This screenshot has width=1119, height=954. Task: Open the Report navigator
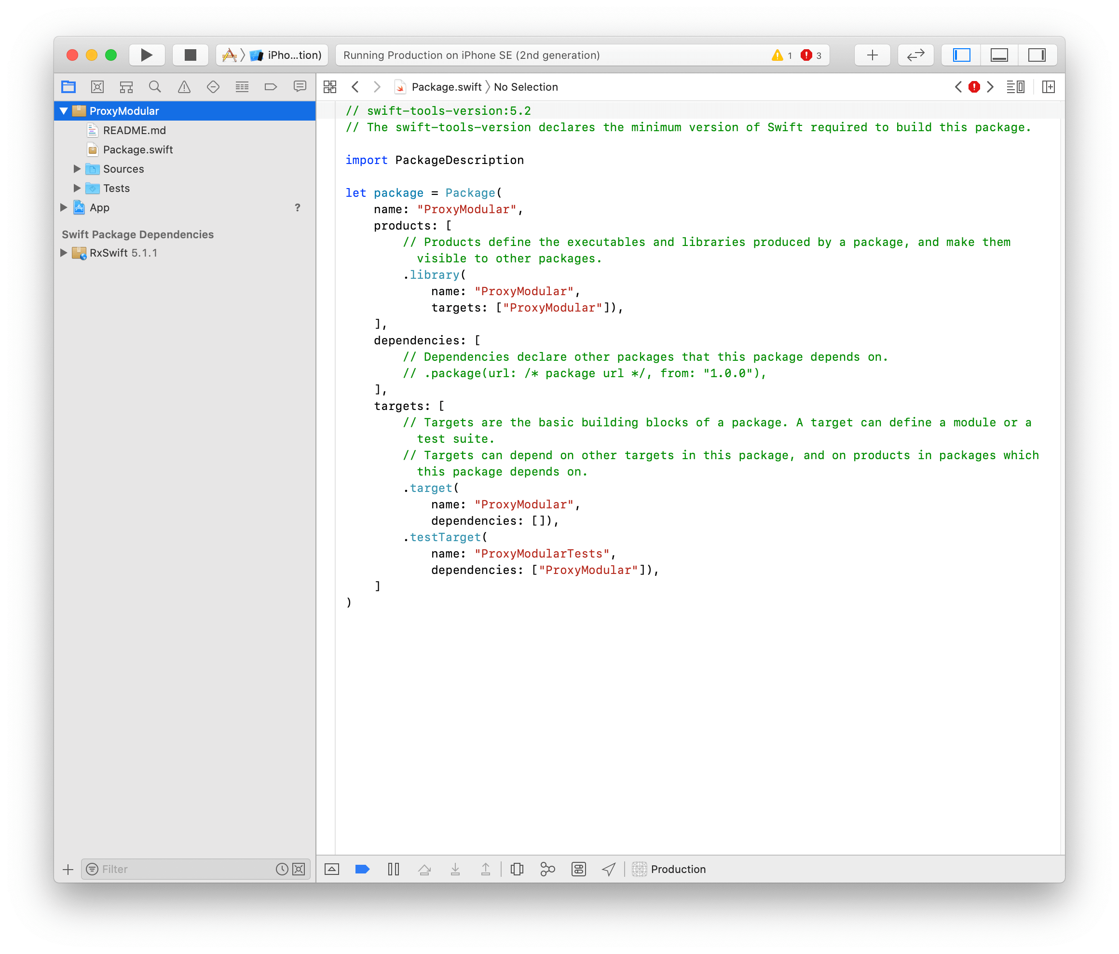click(x=300, y=86)
